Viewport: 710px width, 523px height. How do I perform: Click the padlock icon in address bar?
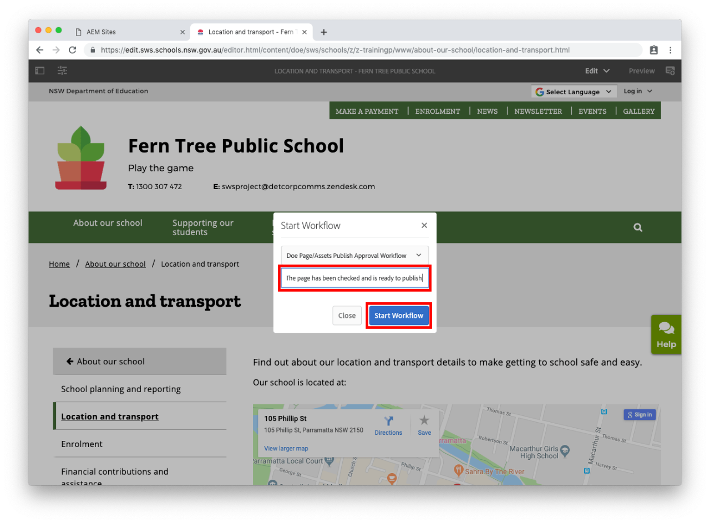point(93,50)
